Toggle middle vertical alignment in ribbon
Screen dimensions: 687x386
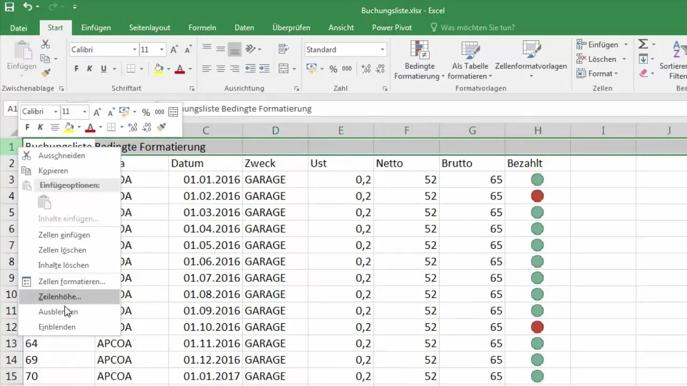pyautogui.click(x=221, y=49)
